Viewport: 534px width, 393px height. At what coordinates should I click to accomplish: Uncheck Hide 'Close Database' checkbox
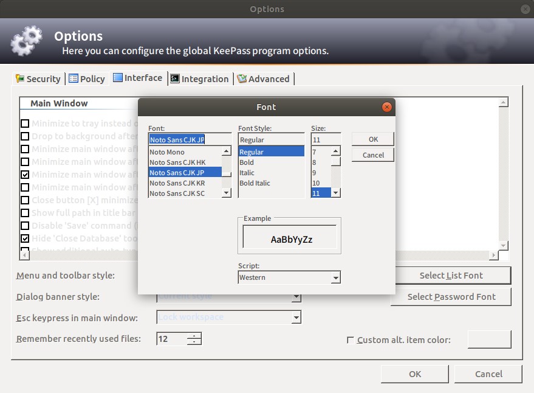(x=25, y=238)
